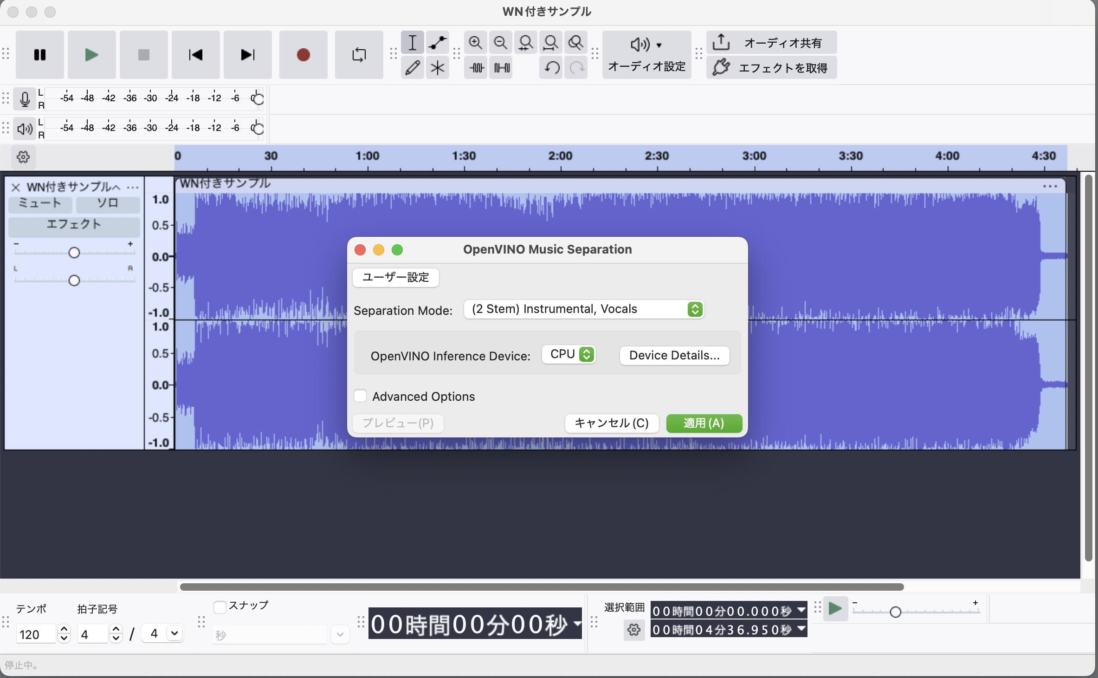Click the Trim audio outside selection icon
Screen dimensions: 1098x678
tap(476, 68)
